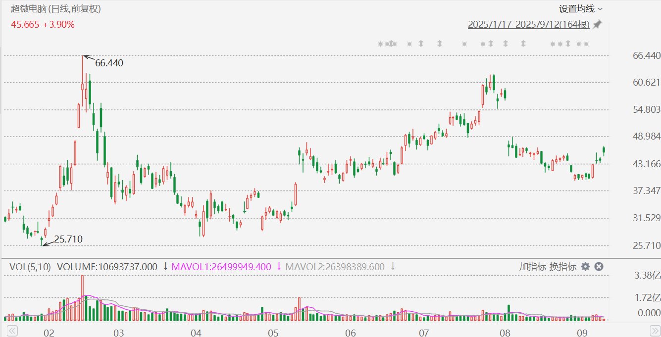The height and width of the screenshot is (337, 661).
Task: Click the 43.166 price axis label
Action: click(x=647, y=164)
